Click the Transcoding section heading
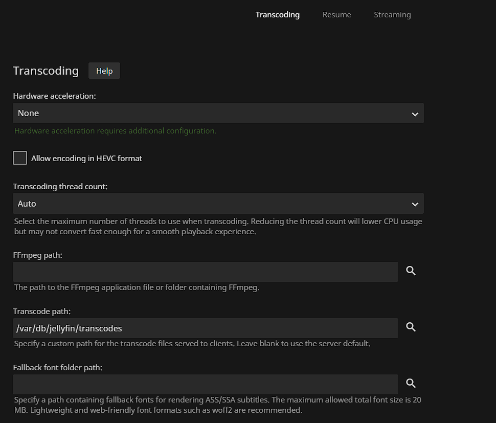Viewport: 496px width, 423px height. coord(46,71)
